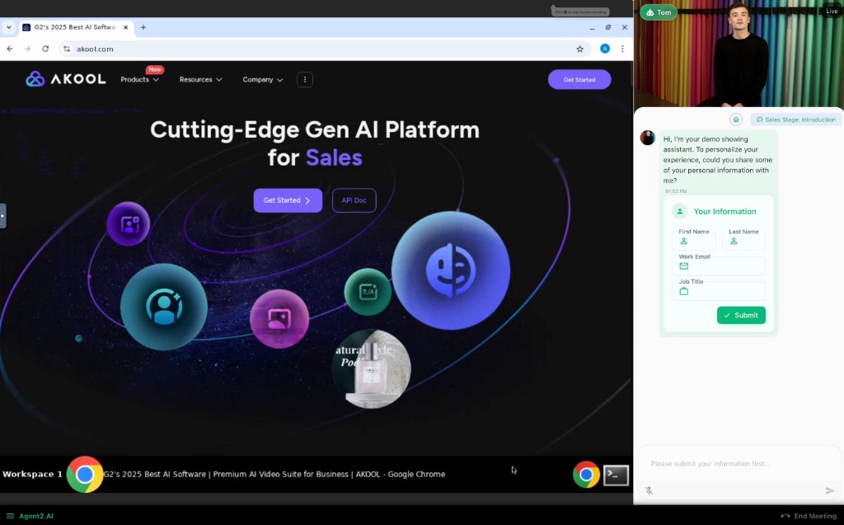The height and width of the screenshot is (525, 844).
Task: Click the AKOOL logo in the navbar
Action: [x=65, y=78]
